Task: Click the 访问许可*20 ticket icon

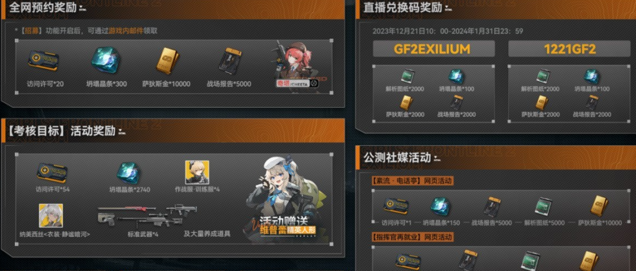Action: point(43,60)
